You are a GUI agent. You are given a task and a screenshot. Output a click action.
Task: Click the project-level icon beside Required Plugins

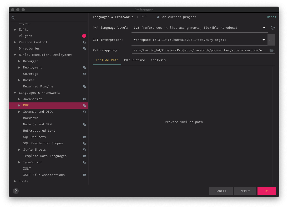pos(84,86)
